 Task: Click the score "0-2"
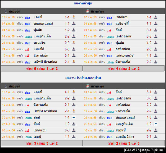tap(67, 43)
